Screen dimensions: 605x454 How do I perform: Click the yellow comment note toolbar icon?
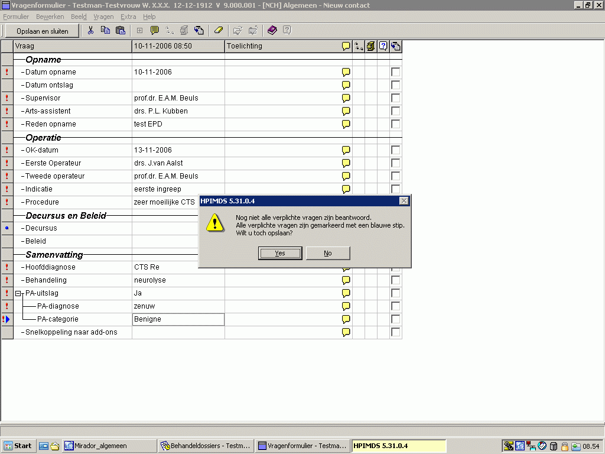click(x=155, y=31)
